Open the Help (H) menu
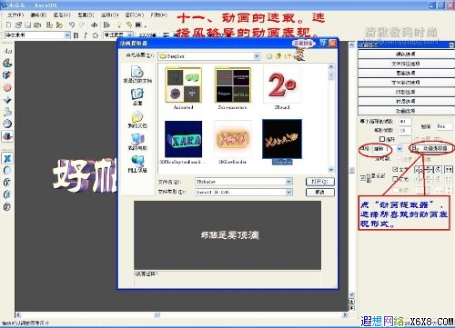This screenshot has height=328, width=455. [x=159, y=15]
